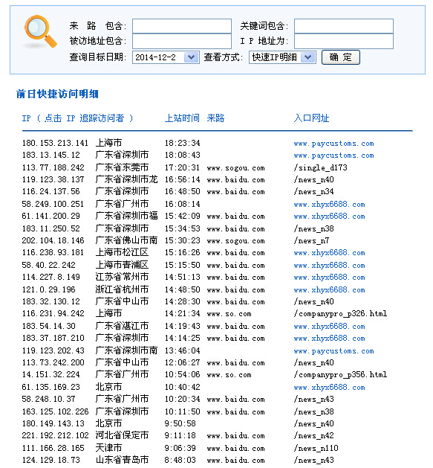Screen dimensions: 433x468
Task: Open the 查看方式 dropdown showing 快速IP明细
Action: pos(282,57)
